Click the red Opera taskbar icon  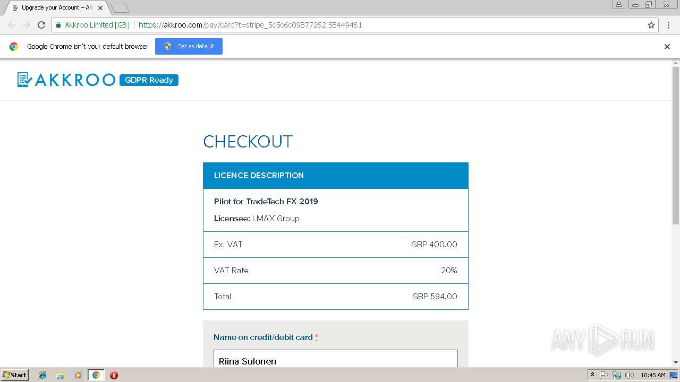pos(114,375)
